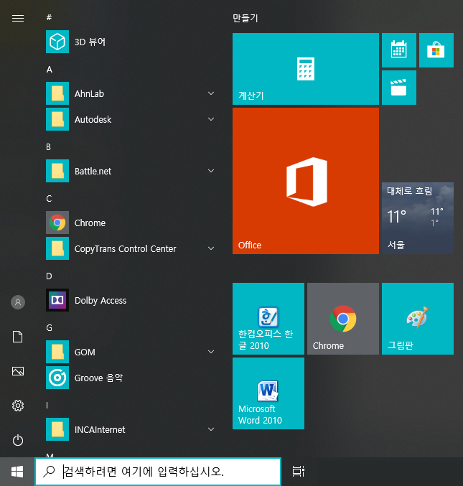Click the 'G' section letter header
Image resolution: width=463 pixels, height=486 pixels.
point(50,328)
